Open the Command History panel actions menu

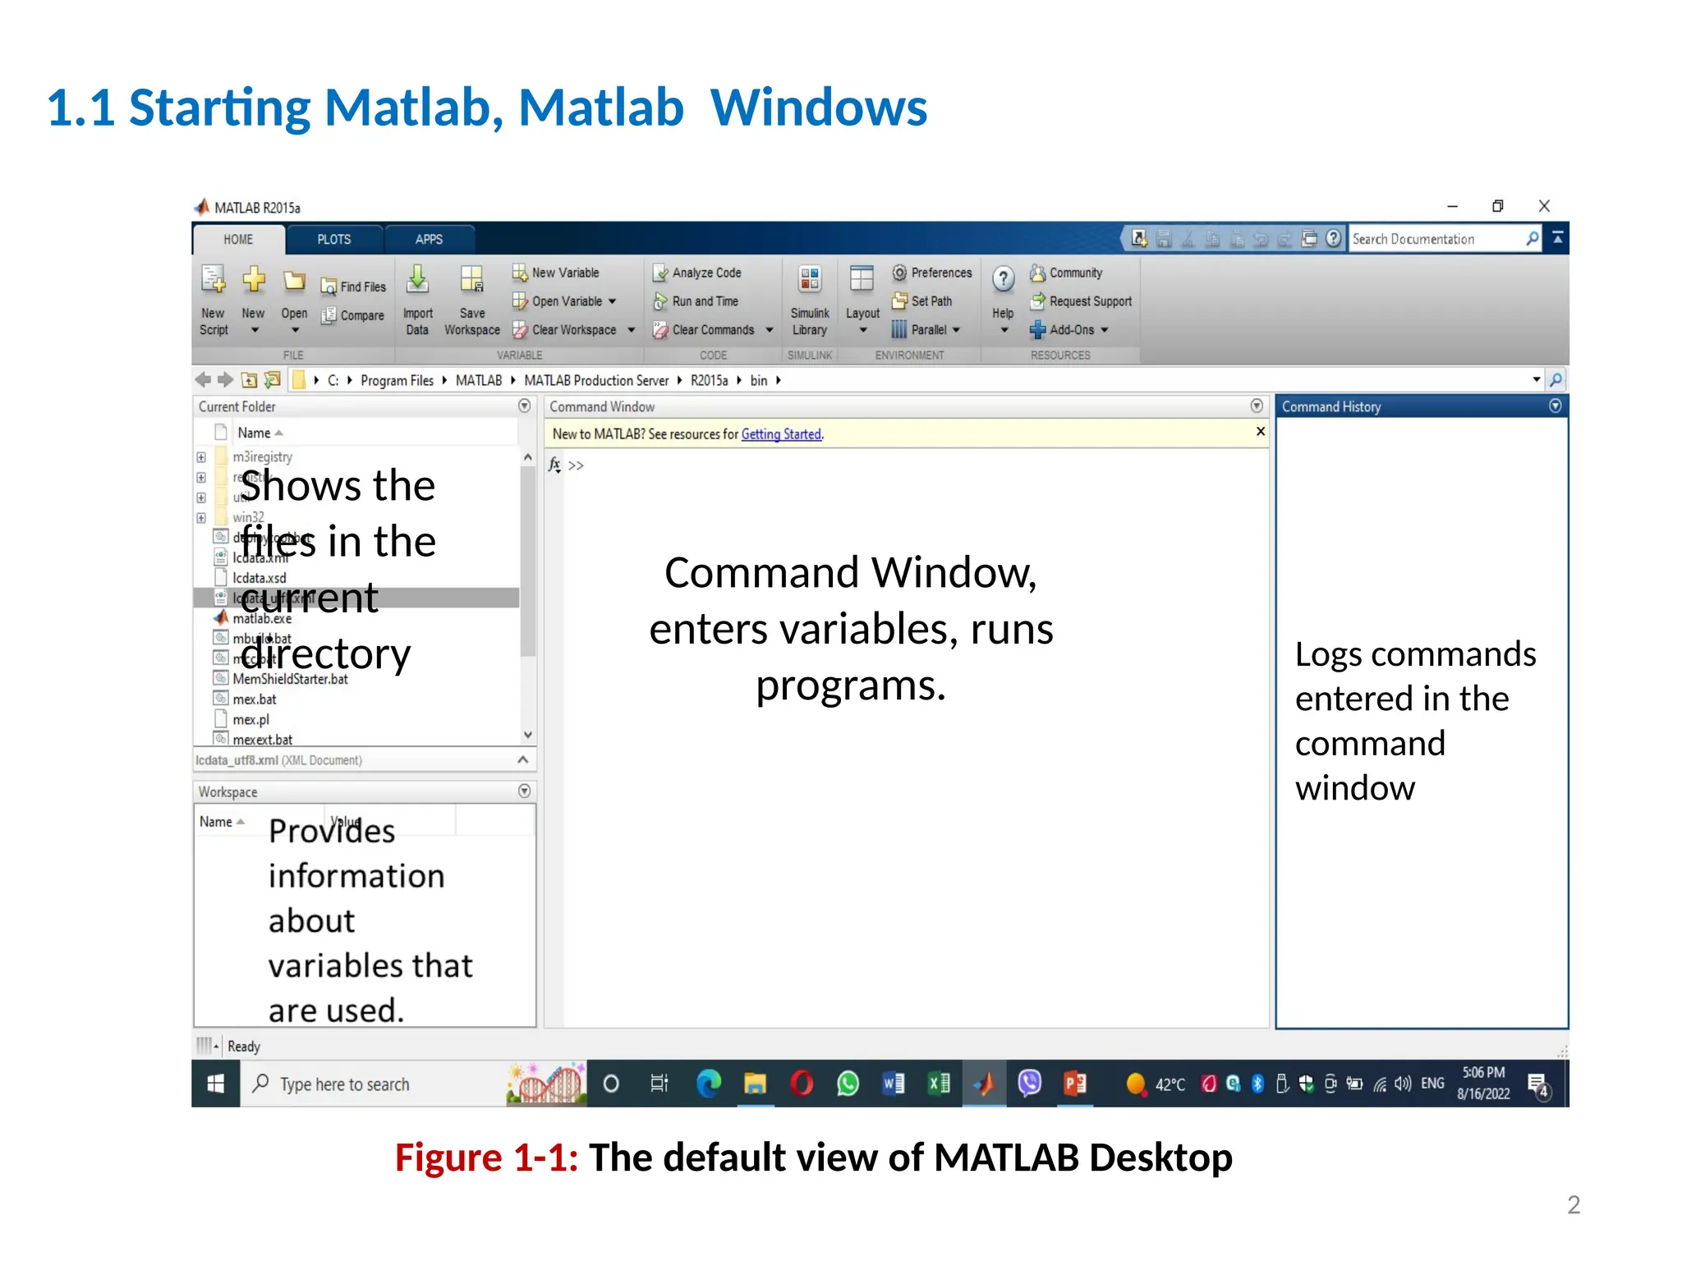click(x=1555, y=406)
